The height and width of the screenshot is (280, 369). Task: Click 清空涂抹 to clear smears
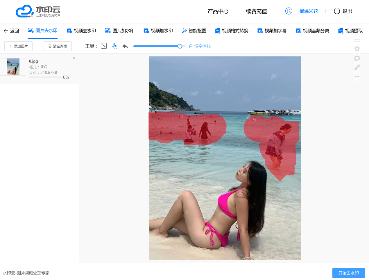pos(200,46)
